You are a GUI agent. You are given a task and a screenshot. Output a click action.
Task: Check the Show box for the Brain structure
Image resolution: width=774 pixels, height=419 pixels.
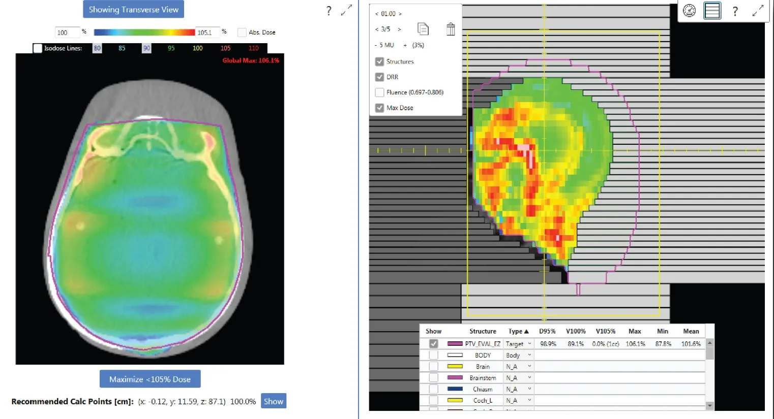pos(433,366)
